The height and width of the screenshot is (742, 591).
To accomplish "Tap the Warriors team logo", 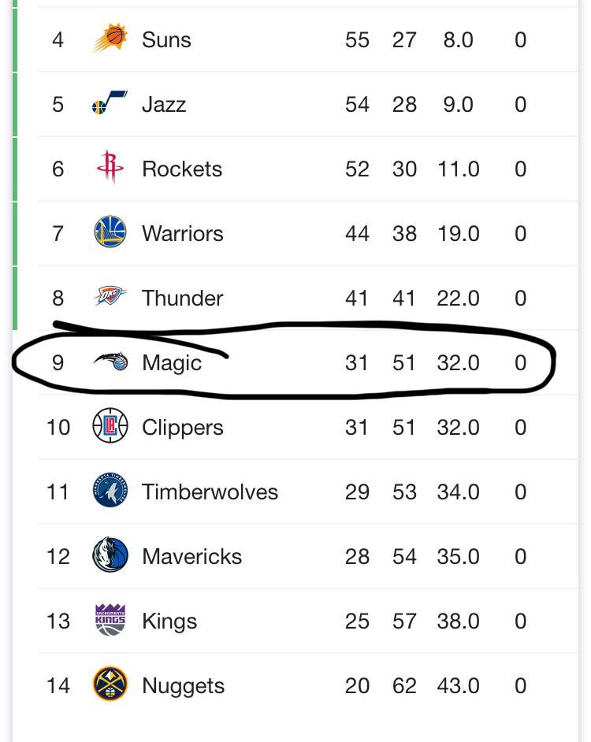I will coord(110,232).
